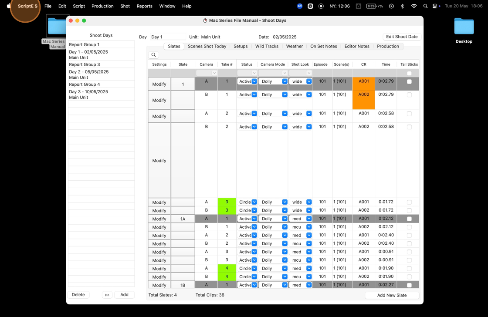The image size is (488, 317).
Task: Open the Camera filter dropdown in header row
Action: (207, 73)
